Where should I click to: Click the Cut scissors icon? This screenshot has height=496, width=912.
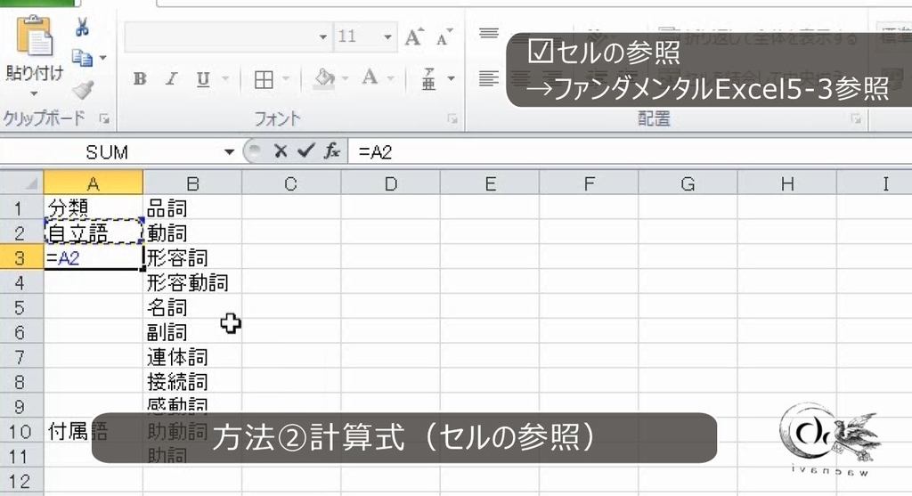click(x=82, y=26)
